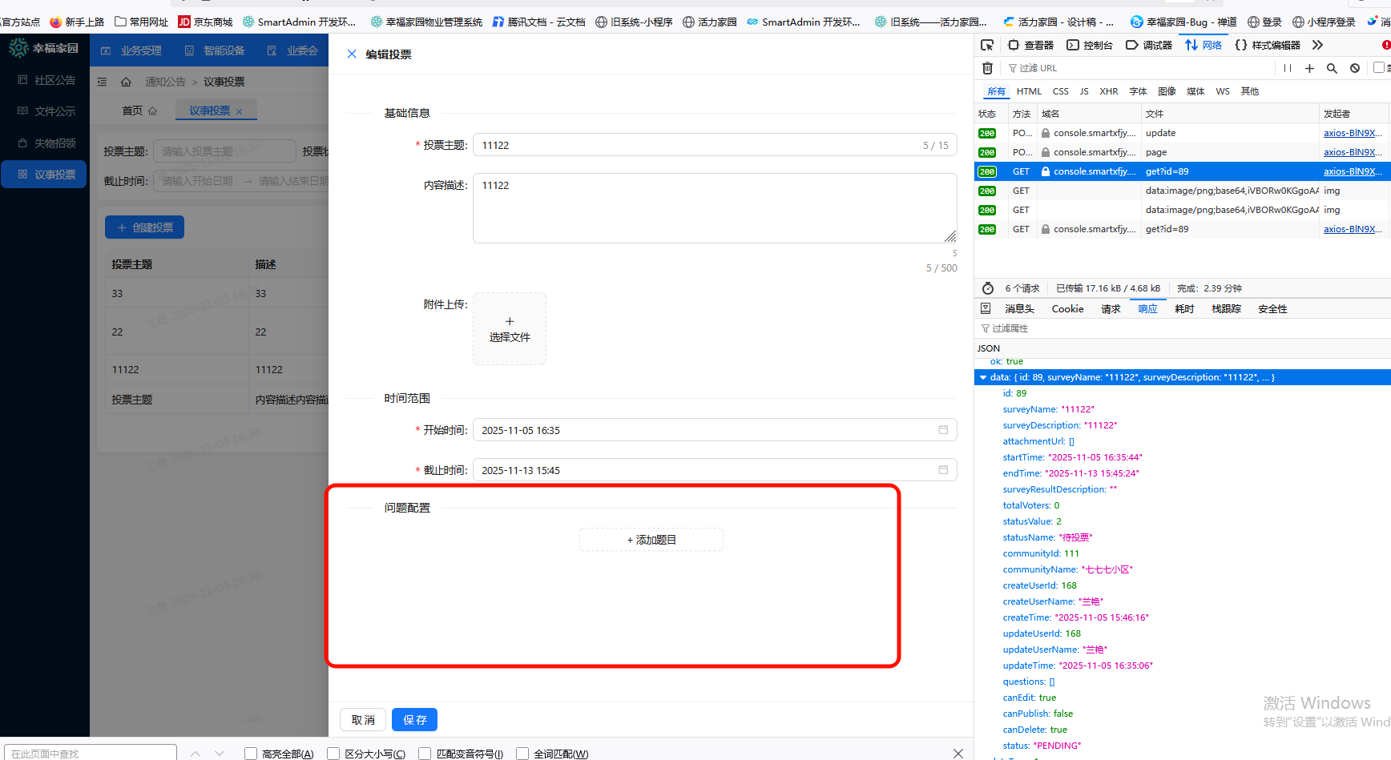
Task: Click the 添加题目 add question button
Action: point(651,539)
